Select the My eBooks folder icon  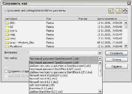click(x=7, y=46)
